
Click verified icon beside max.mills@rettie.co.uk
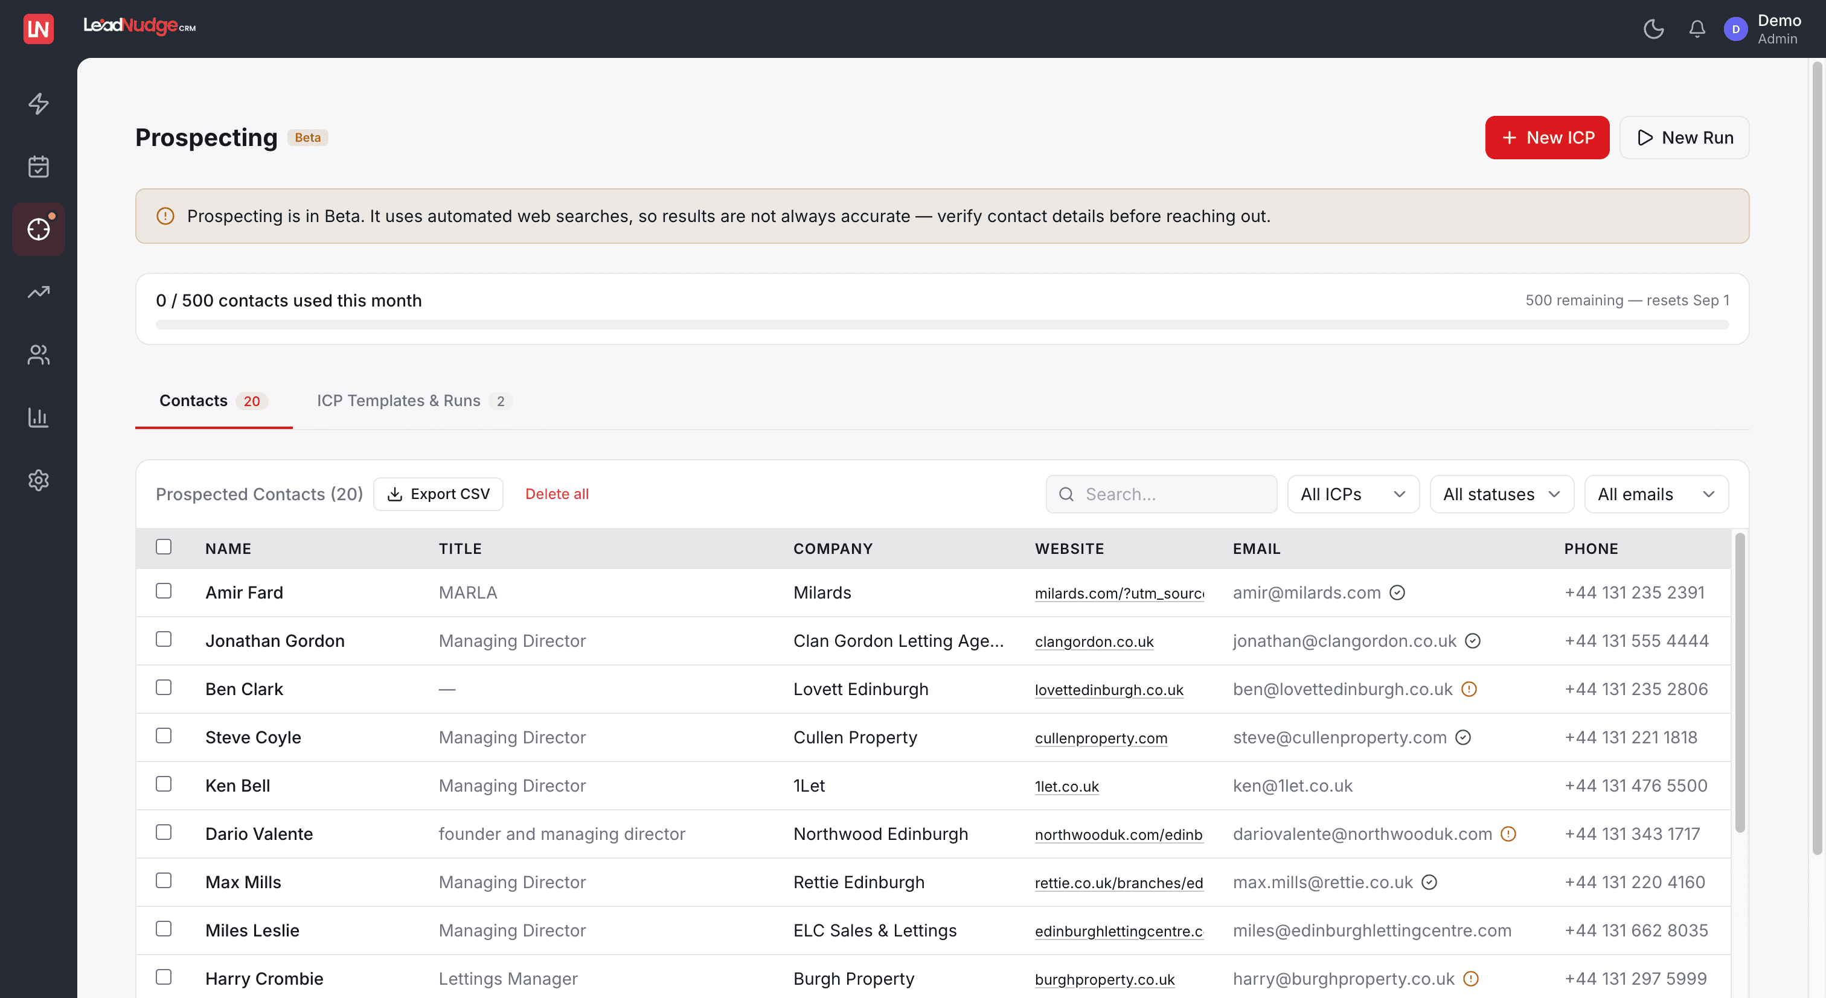1430,882
